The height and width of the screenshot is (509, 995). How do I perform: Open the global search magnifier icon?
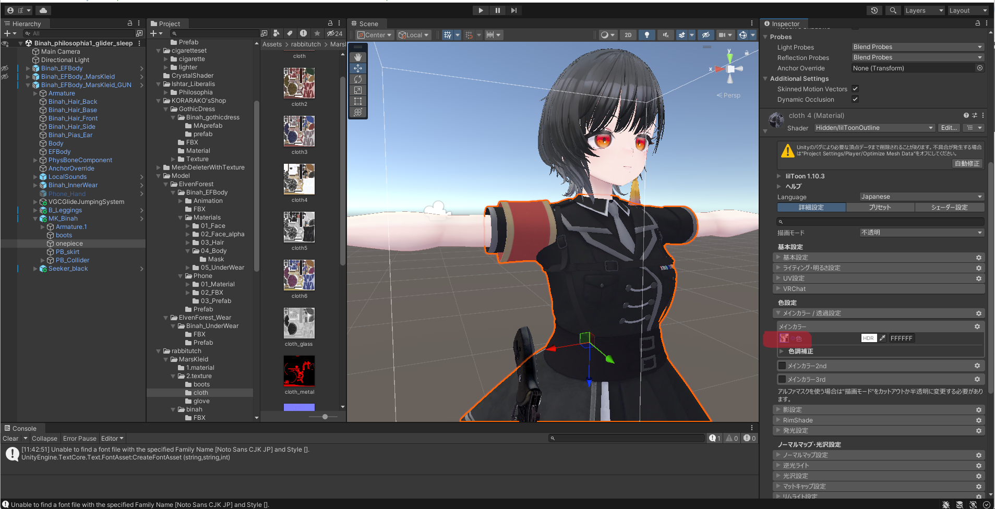pyautogui.click(x=893, y=10)
